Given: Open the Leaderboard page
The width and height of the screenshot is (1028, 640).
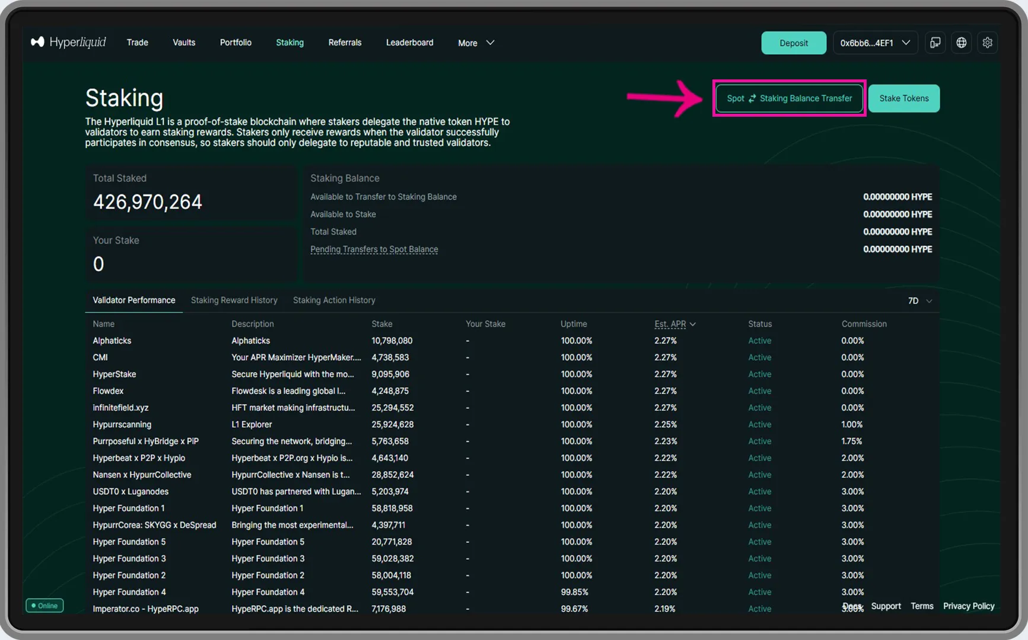Looking at the screenshot, I should tap(409, 43).
